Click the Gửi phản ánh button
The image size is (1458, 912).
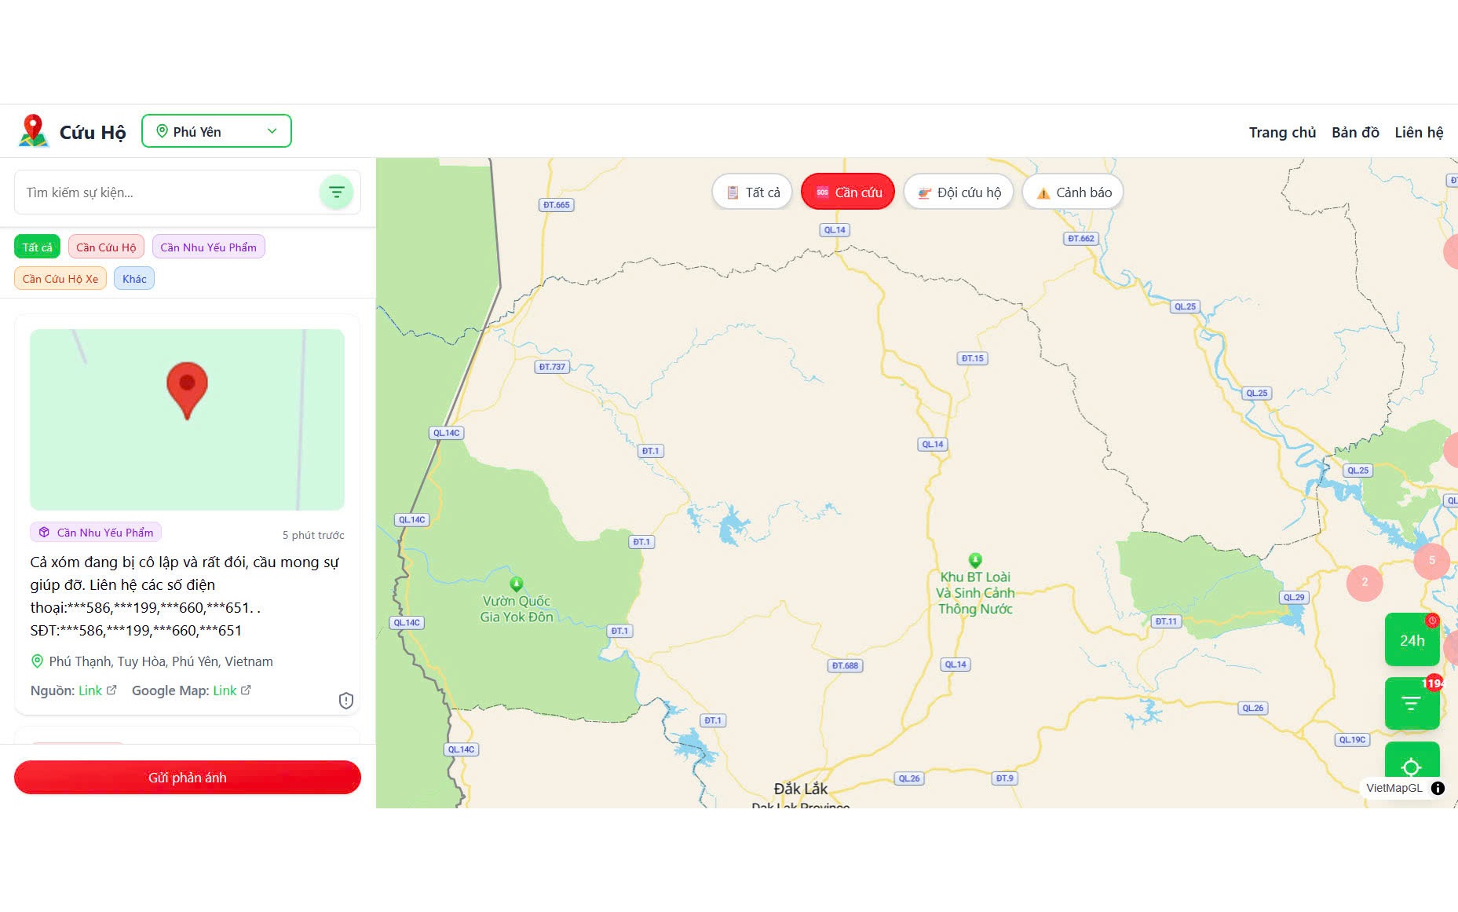click(188, 777)
